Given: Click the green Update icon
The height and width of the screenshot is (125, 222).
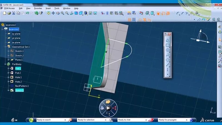Looking at the screenshot, I should [x=37, y=13].
